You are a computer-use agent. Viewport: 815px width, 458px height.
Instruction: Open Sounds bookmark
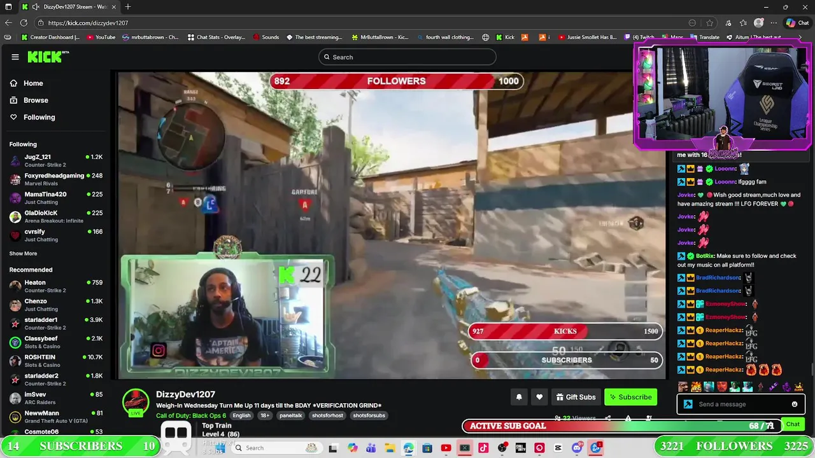(266, 38)
